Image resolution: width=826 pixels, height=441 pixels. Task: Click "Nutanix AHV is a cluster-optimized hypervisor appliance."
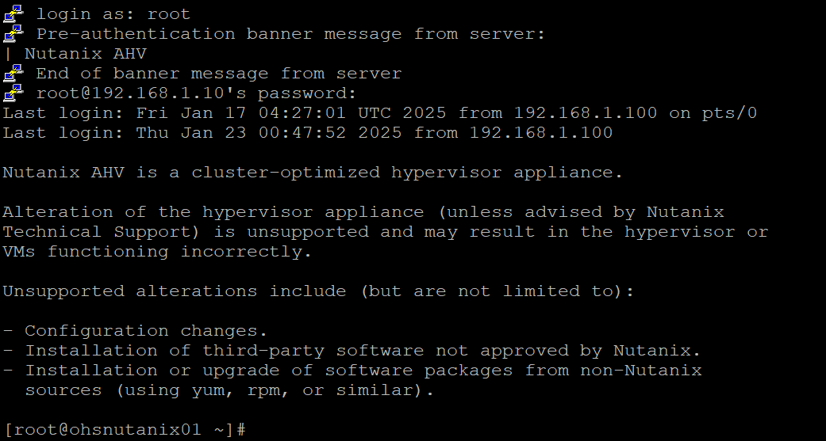pos(313,173)
